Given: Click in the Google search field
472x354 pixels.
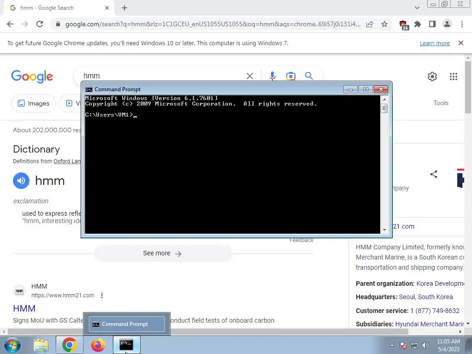Looking at the screenshot, I should click(x=163, y=76).
